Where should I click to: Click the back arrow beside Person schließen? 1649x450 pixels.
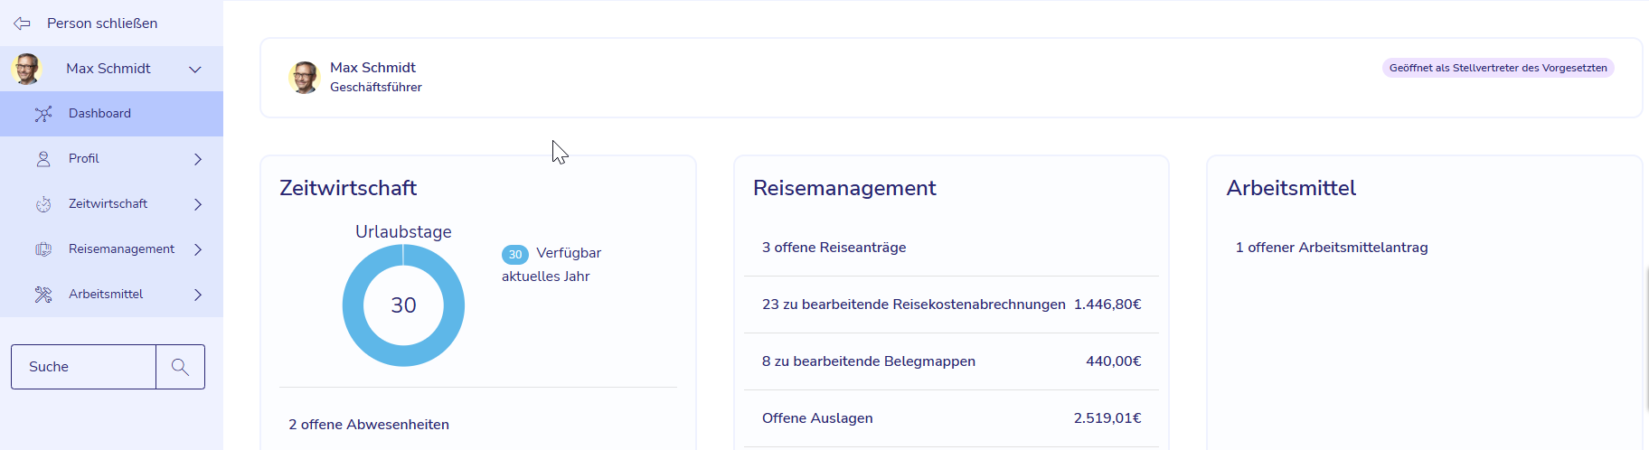22,23
